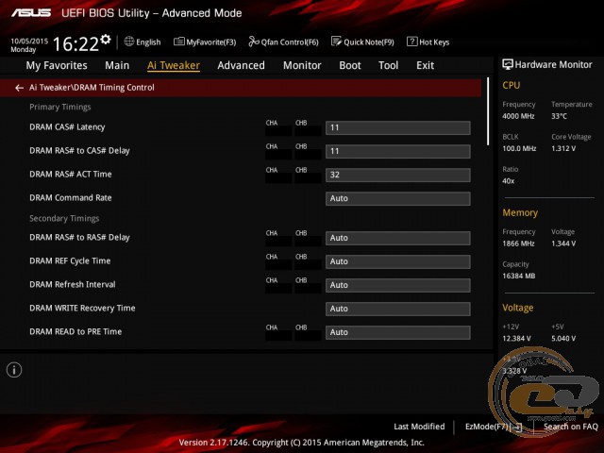This screenshot has height=453, width=604.
Task: Open MyFavorite(F3) list icon
Action: (x=178, y=42)
